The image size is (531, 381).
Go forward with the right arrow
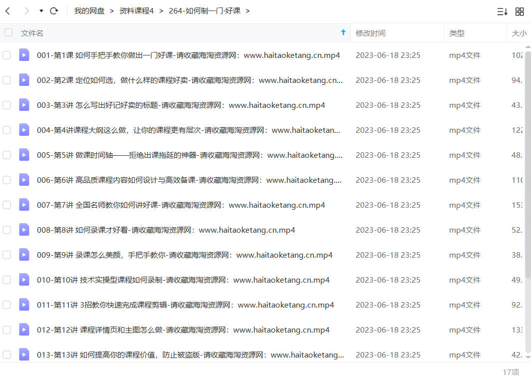[x=26, y=11]
